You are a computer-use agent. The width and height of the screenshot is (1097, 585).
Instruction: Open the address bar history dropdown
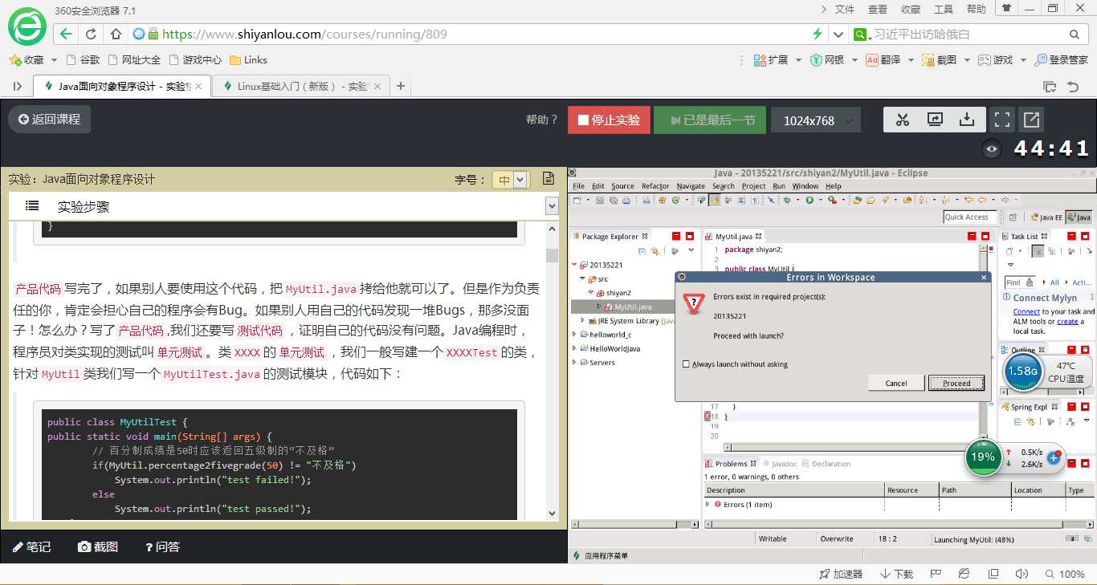839,35
